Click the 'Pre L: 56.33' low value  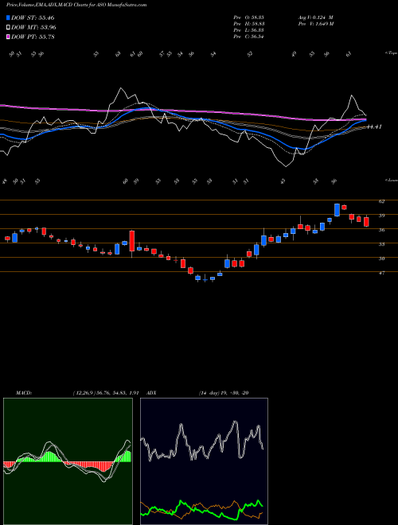tap(249, 30)
